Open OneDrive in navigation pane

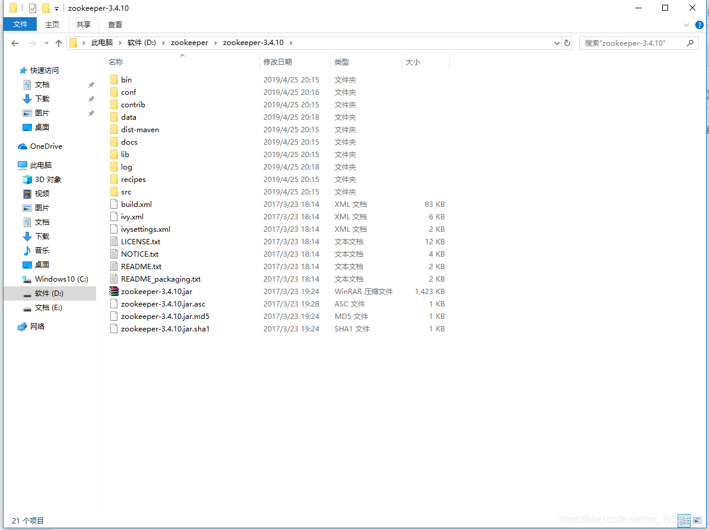[46, 146]
